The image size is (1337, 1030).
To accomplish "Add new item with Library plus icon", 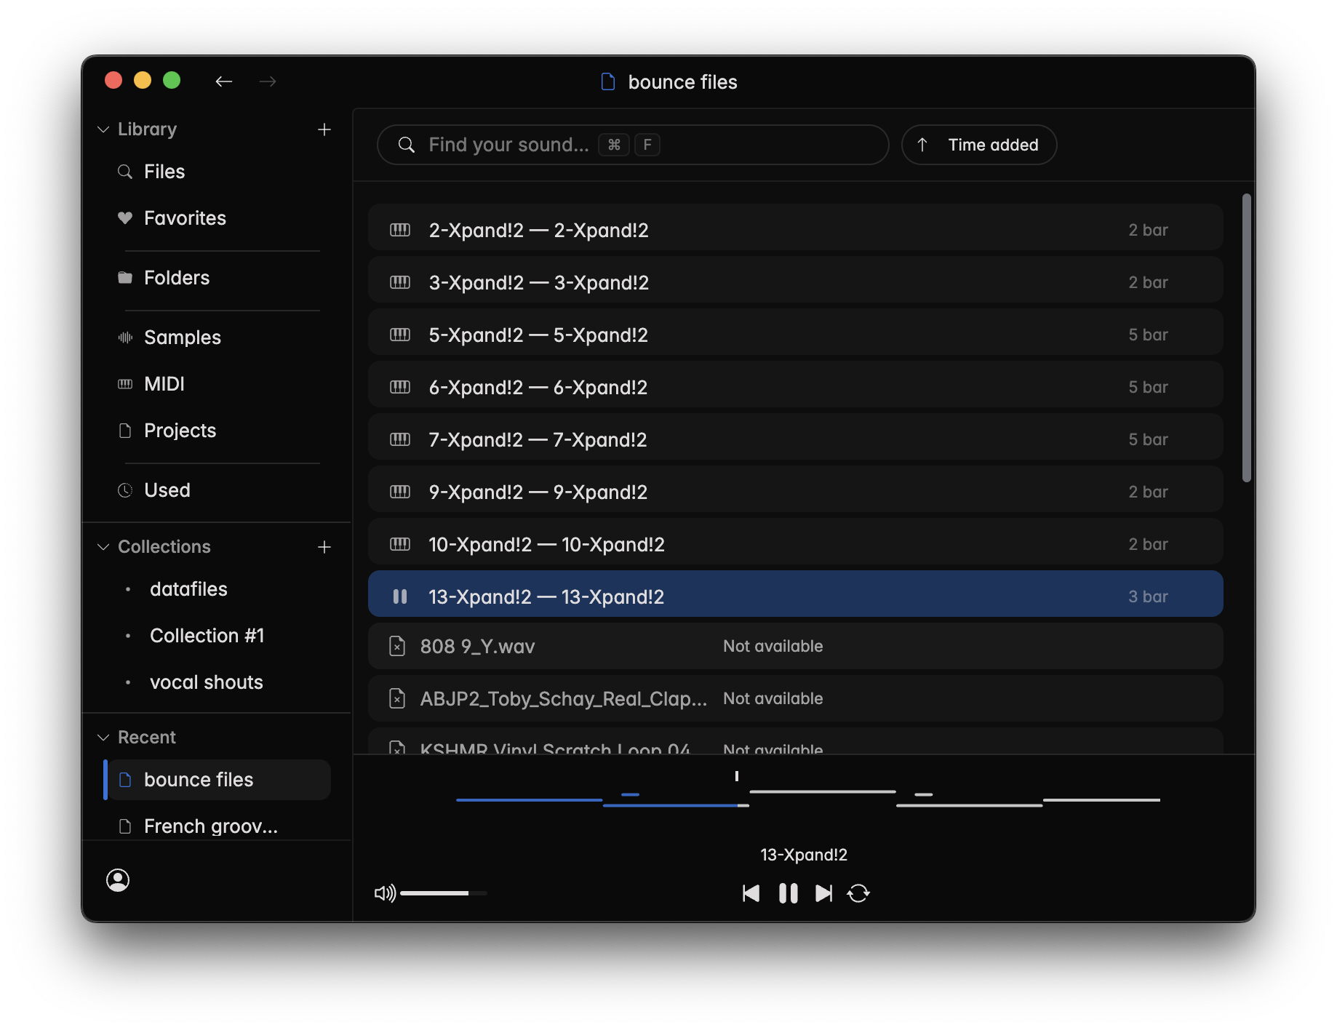I will pyautogui.click(x=324, y=129).
